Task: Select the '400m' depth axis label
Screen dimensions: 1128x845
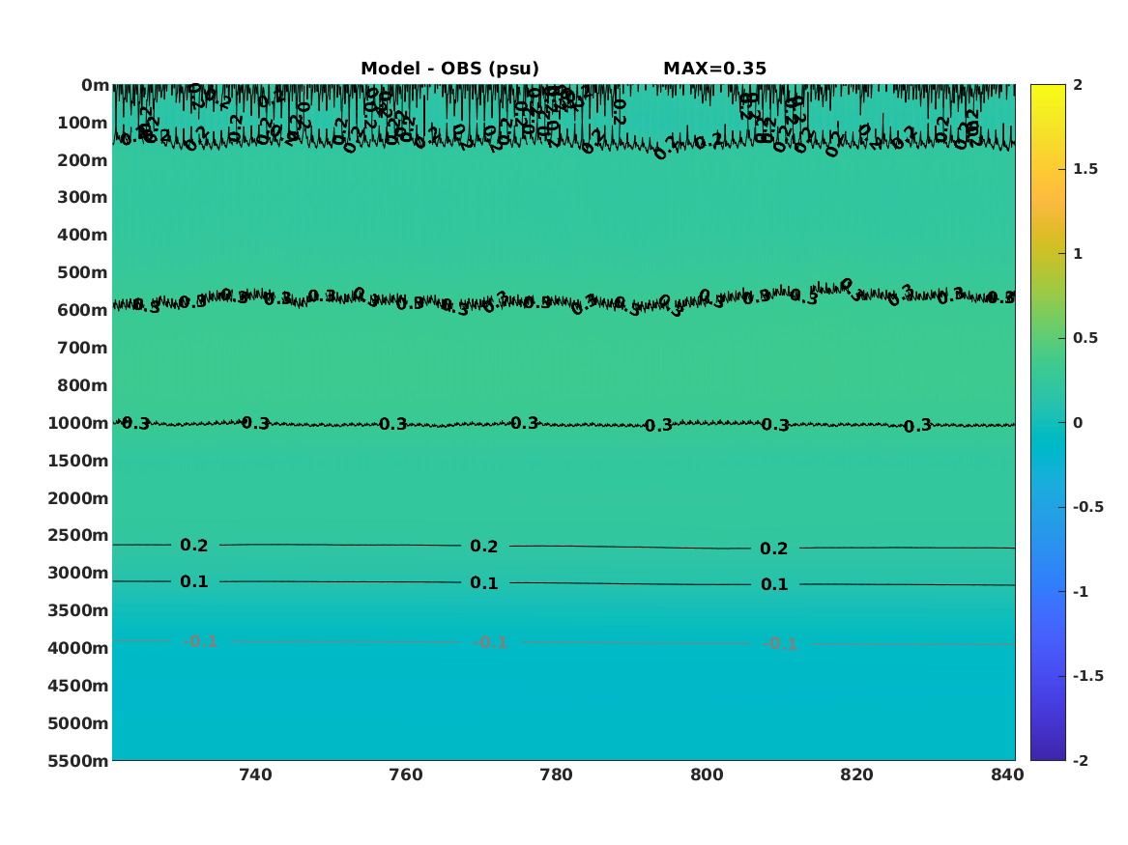Action: pos(83,235)
